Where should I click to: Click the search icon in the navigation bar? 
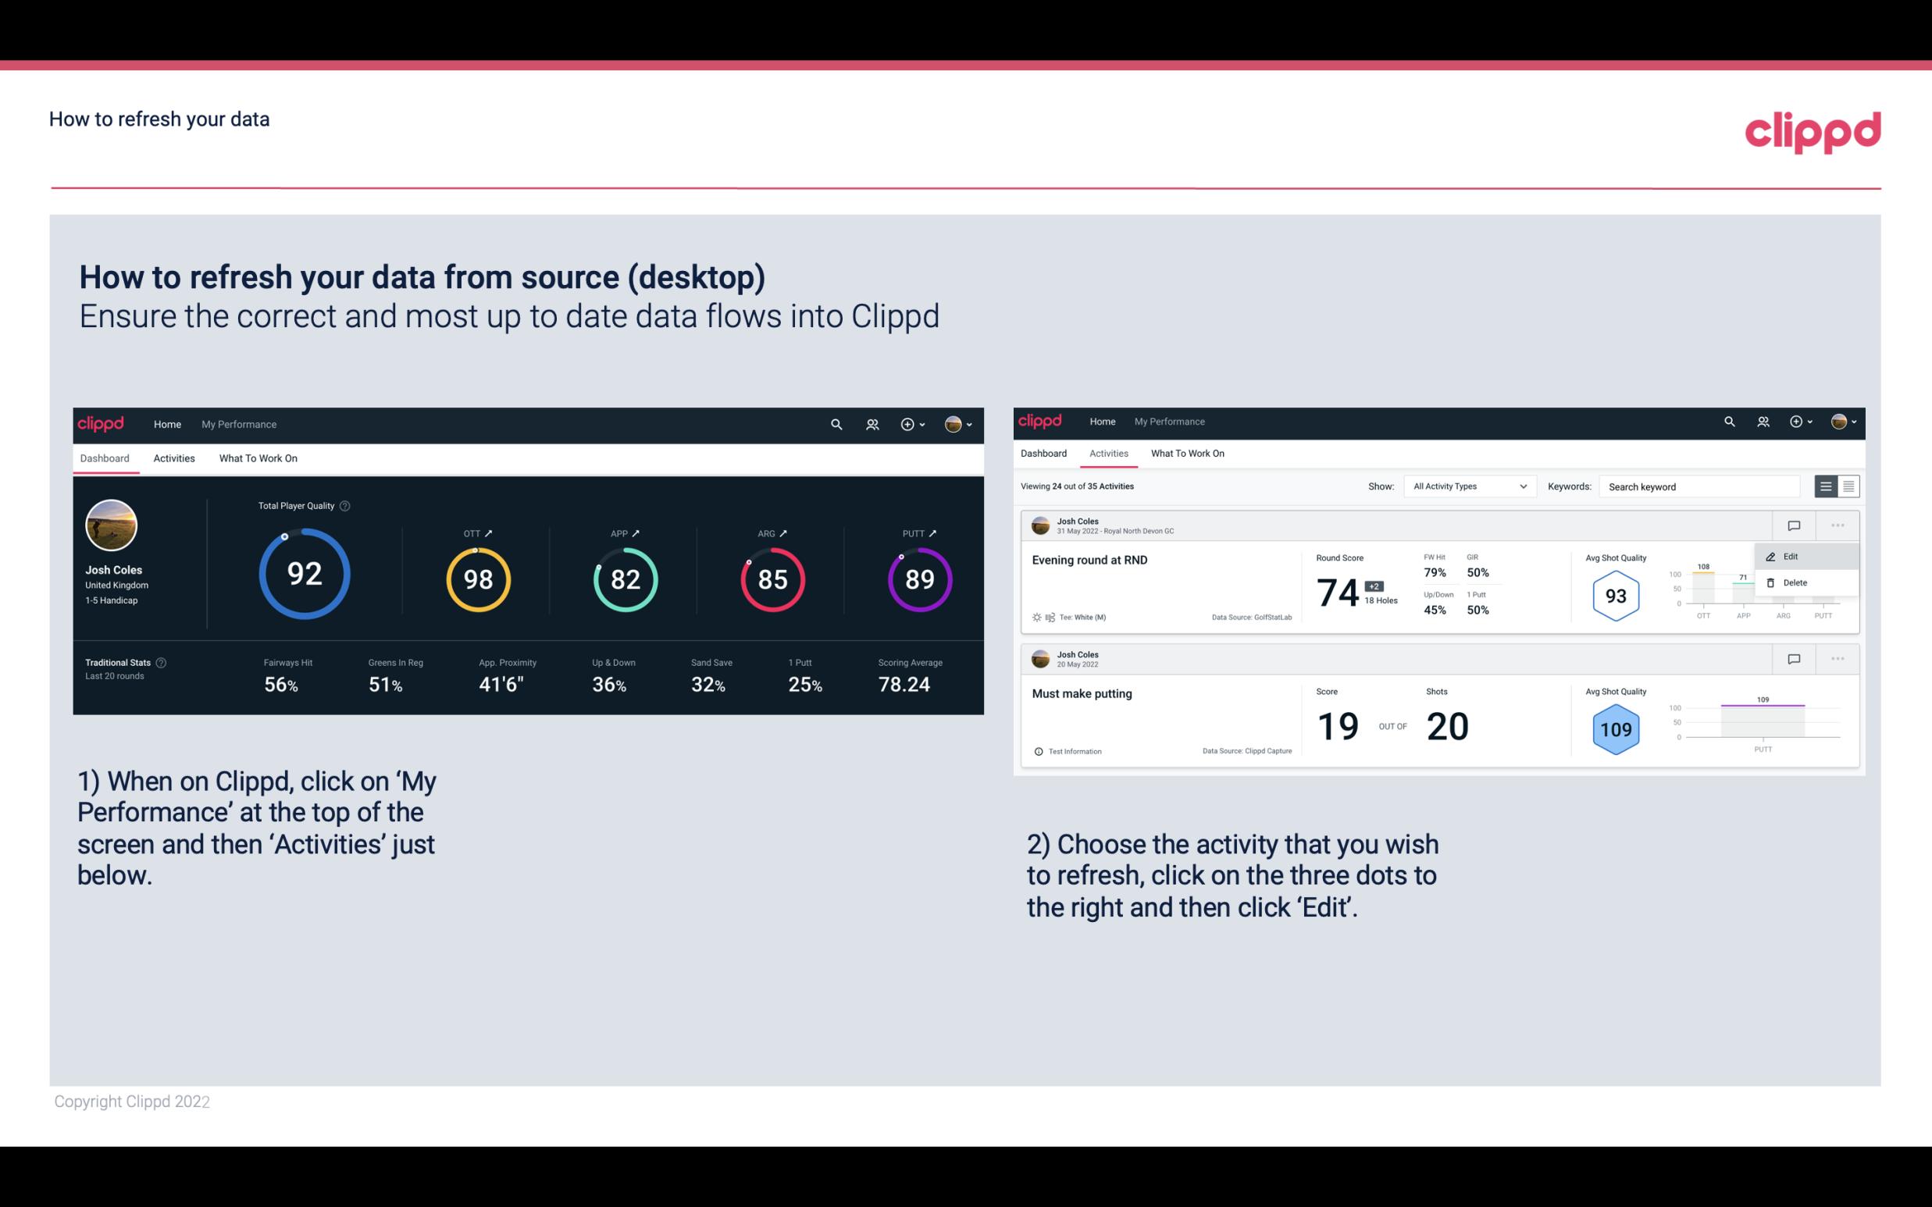835,422
